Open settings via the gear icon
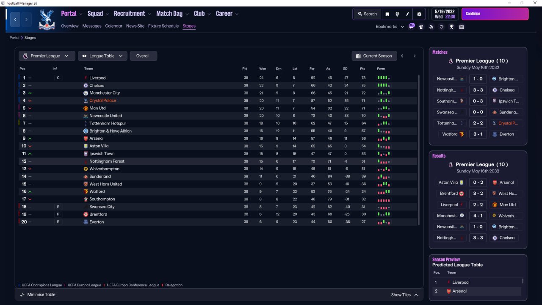This screenshot has height=305, width=542. coord(419,14)
